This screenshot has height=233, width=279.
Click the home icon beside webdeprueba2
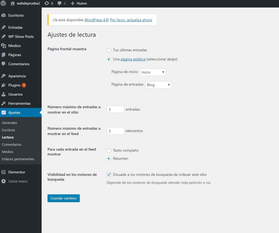13,3
